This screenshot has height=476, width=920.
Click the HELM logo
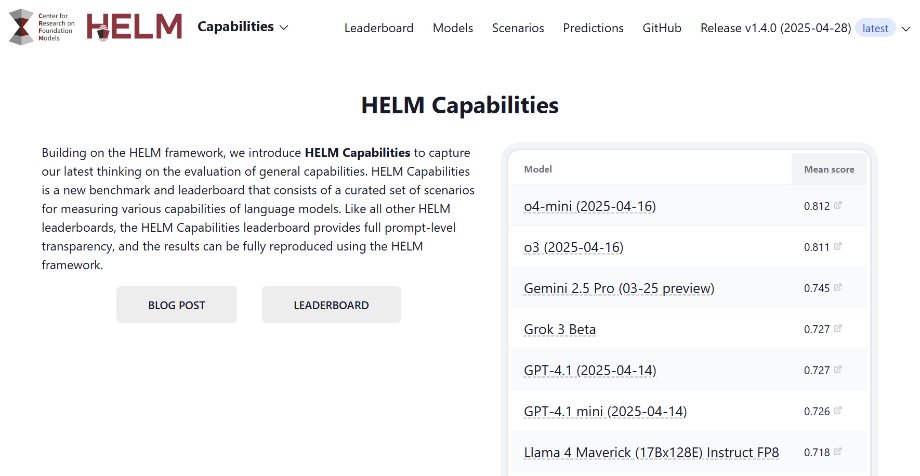(x=134, y=27)
